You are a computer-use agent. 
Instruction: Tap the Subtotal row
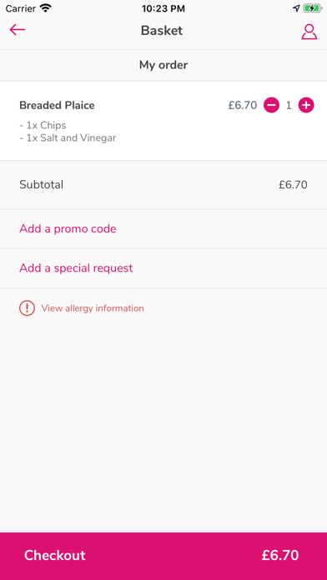163,184
